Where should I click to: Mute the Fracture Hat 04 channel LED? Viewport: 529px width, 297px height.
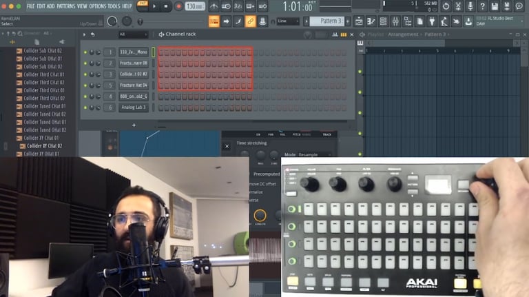85,85
